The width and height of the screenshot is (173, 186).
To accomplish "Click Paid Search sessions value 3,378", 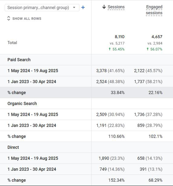I will (101, 71).
